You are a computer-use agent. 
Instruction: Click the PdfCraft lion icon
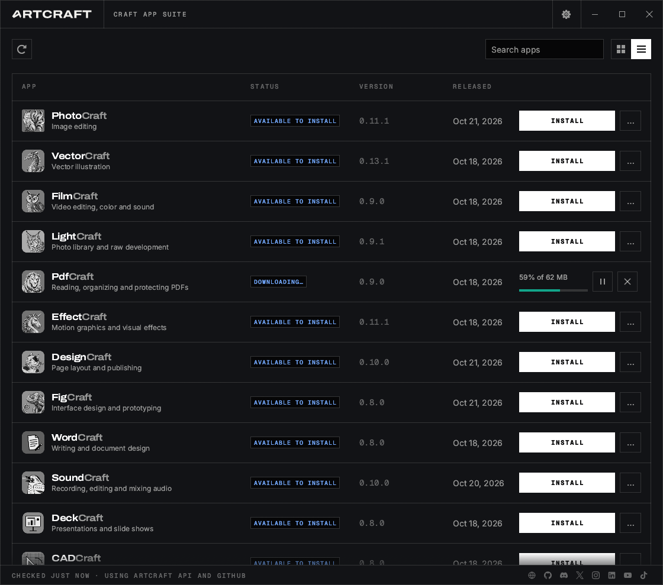33,282
